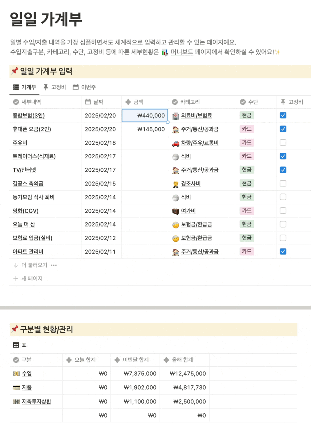Switch to the 가계부 view tab

pos(25,87)
